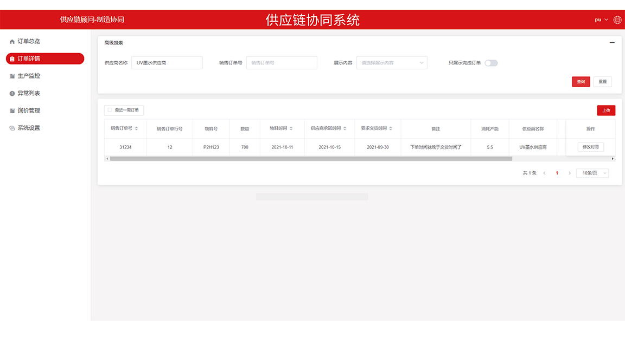Click the icon beside 系统设置
The width and height of the screenshot is (625, 338).
tap(12, 128)
